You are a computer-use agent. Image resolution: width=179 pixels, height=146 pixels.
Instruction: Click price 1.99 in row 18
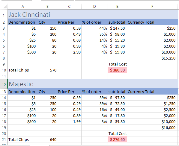coord(69,121)
